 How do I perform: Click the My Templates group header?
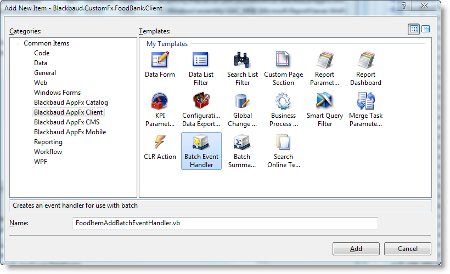pyautogui.click(x=167, y=43)
